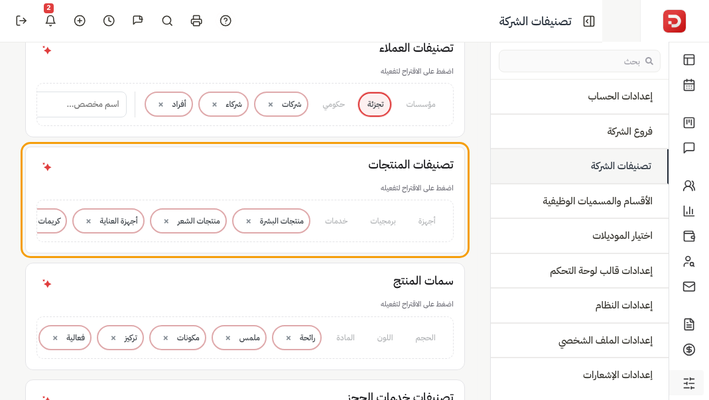Select تصنيفات الشركة menu item
This screenshot has height=400, width=709.
[x=579, y=166]
